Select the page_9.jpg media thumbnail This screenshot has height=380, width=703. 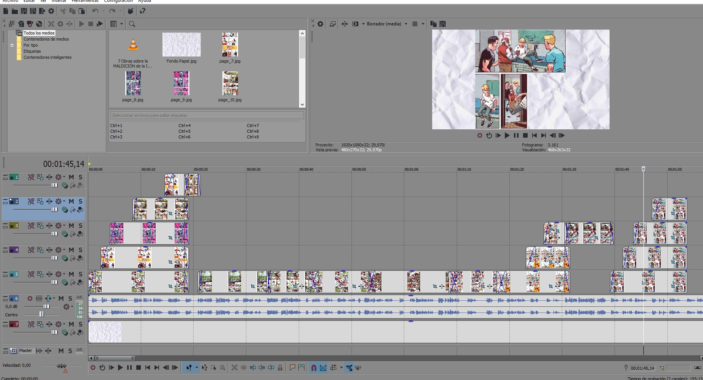point(181,83)
